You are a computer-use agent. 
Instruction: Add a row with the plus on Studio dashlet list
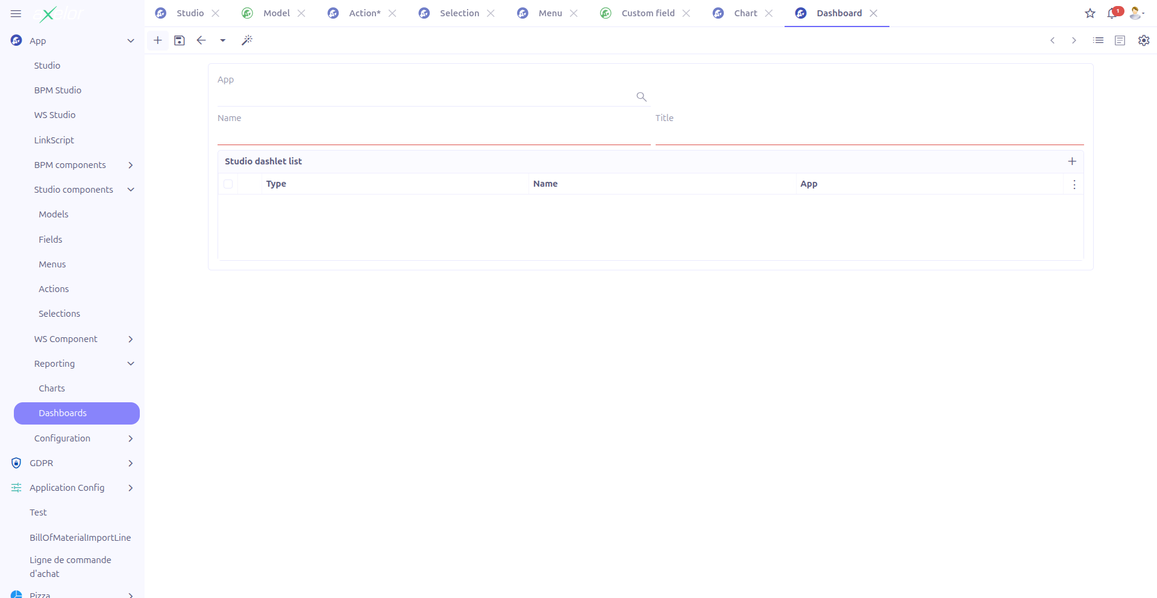click(1072, 161)
